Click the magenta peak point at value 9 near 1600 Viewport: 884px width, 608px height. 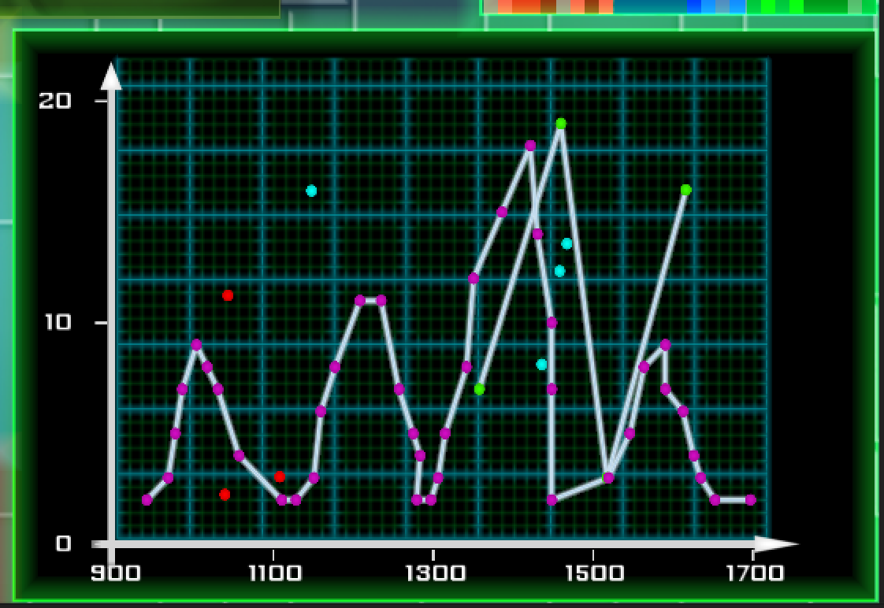pyautogui.click(x=665, y=345)
